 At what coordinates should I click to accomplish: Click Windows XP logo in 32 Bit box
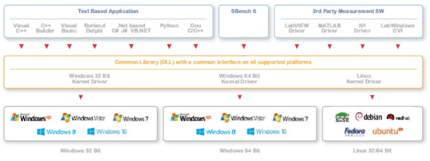click(31, 117)
